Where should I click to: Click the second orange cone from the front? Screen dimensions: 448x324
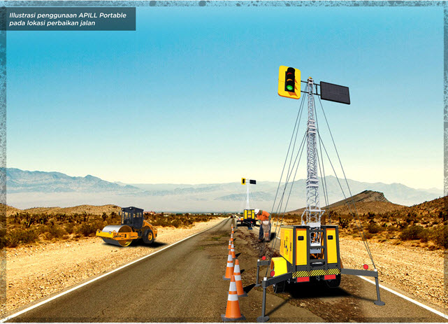pos(238,277)
